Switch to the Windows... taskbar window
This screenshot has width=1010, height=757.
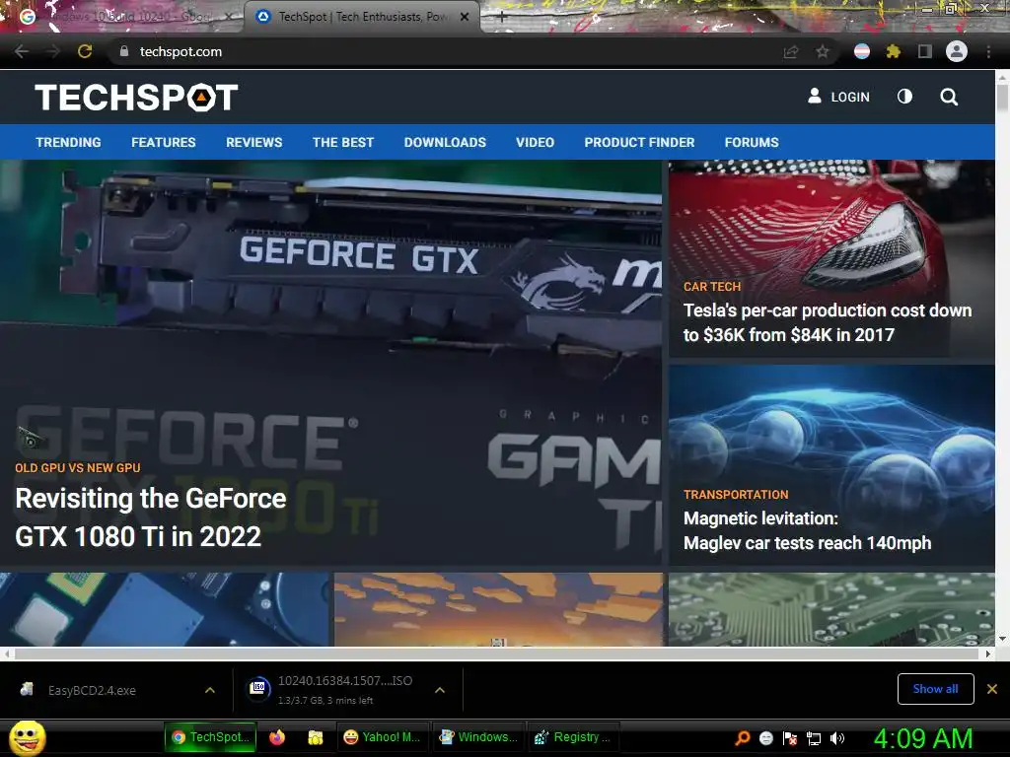point(478,737)
